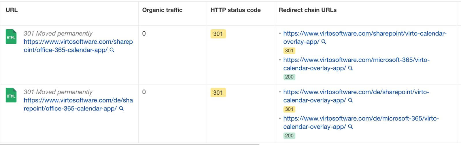Sort by the HTTP status code column header
Screen dimensions: 461x145
235,10
